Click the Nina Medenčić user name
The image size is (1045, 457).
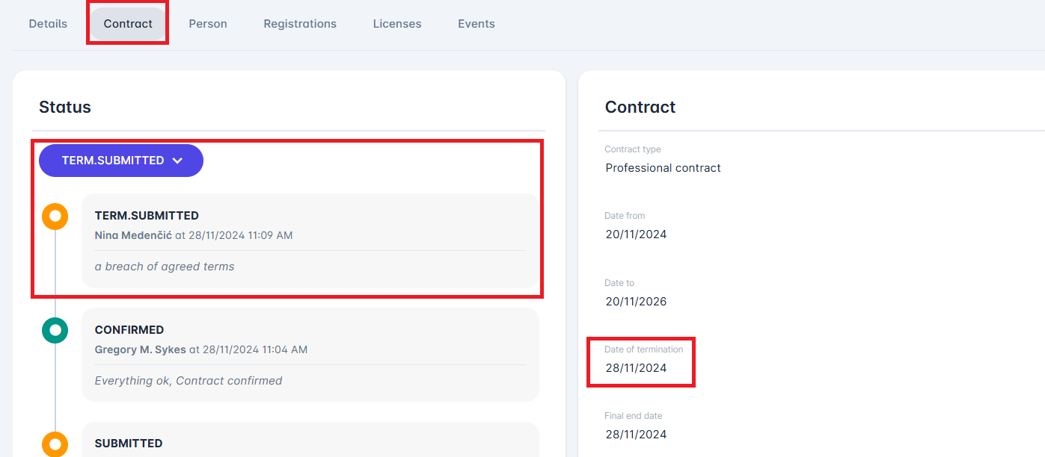[133, 235]
